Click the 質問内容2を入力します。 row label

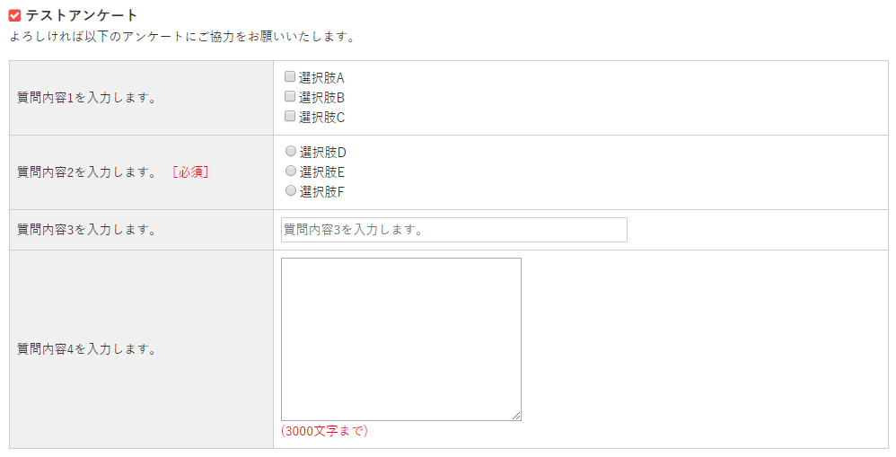click(87, 172)
